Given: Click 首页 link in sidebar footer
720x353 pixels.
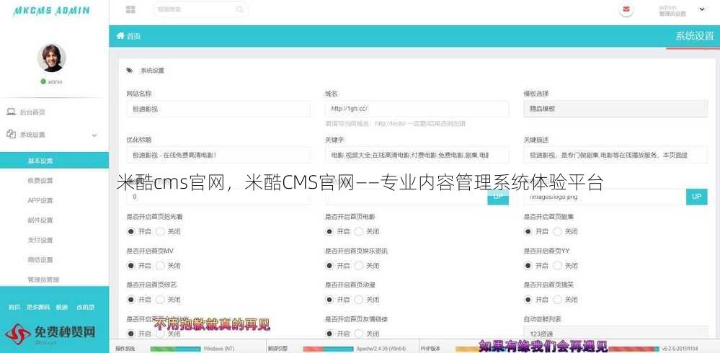Looking at the screenshot, I should [14, 307].
